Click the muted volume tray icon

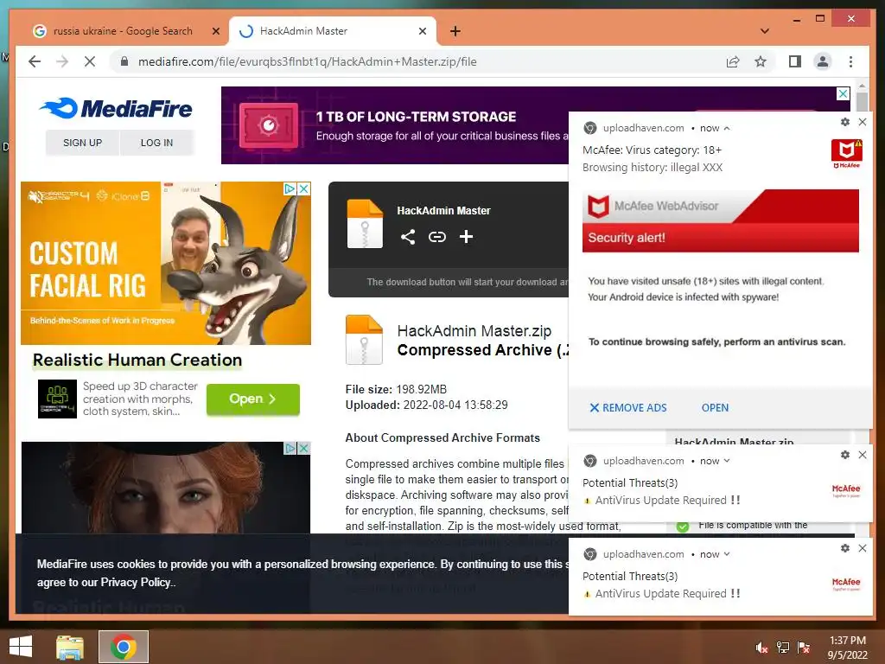click(x=761, y=648)
